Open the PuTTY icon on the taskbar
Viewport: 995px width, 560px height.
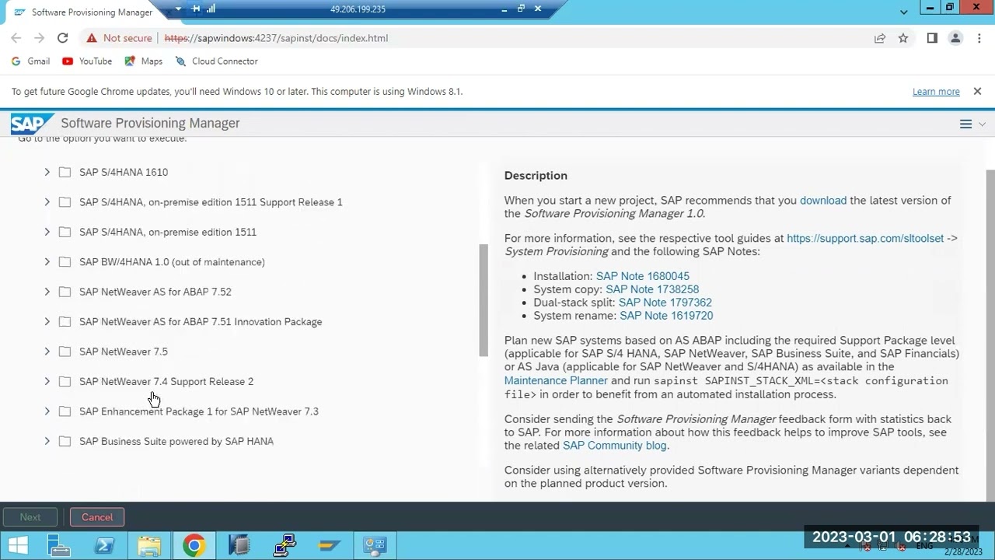[285, 545]
